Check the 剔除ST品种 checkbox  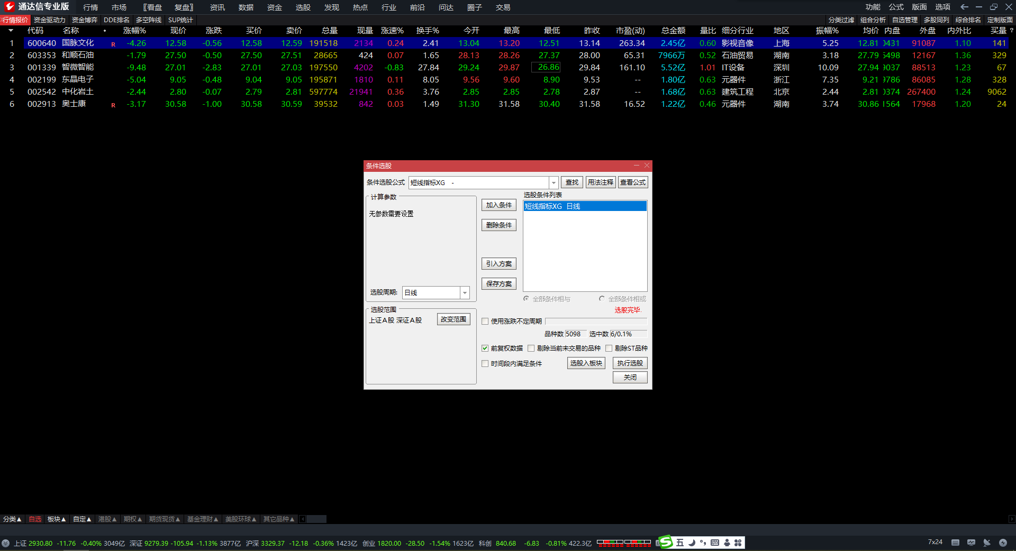609,348
